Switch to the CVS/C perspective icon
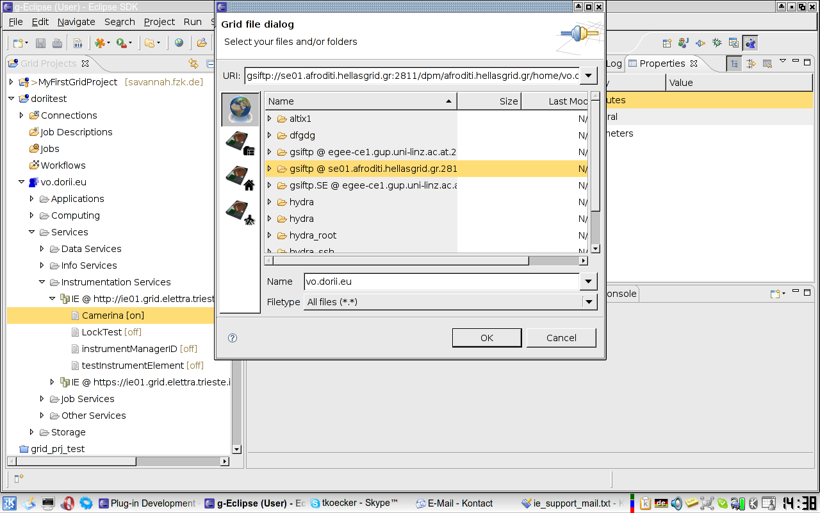 [x=734, y=43]
